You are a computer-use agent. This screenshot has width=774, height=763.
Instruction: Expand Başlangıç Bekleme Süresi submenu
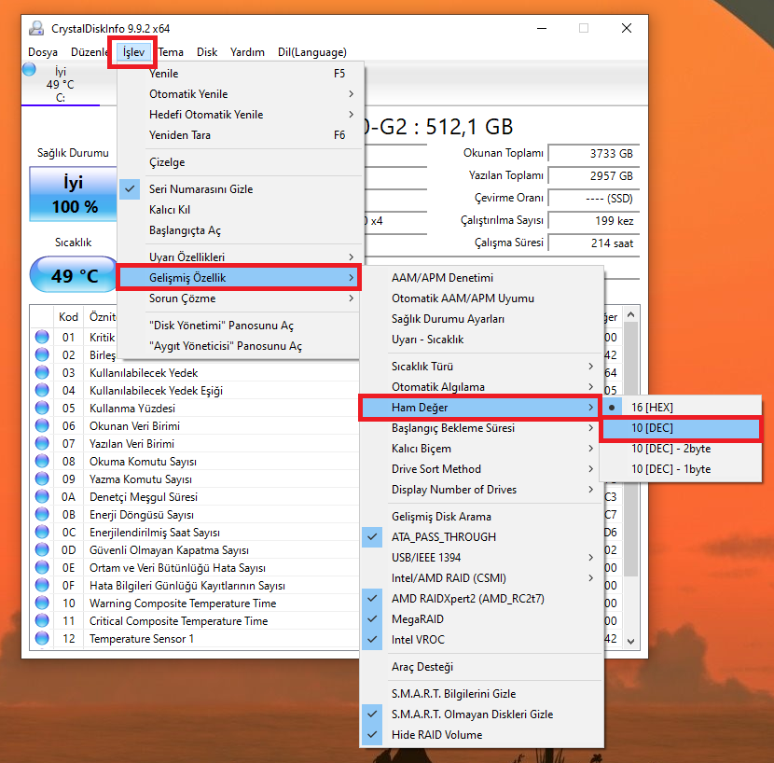pos(482,428)
